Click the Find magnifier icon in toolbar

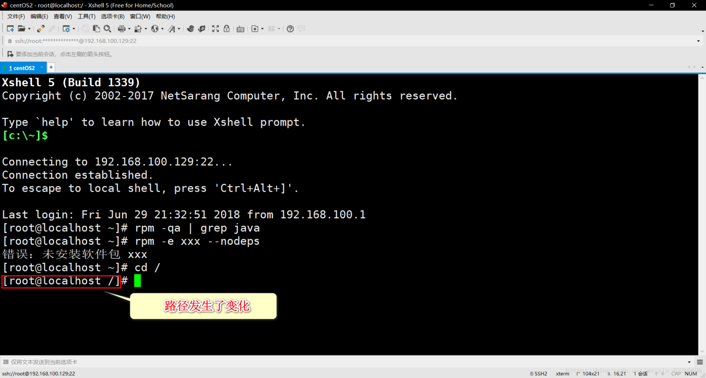coord(107,29)
